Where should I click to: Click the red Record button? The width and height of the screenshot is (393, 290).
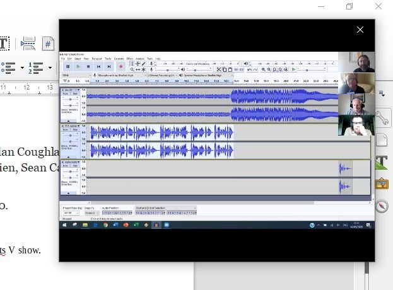click(x=120, y=67)
